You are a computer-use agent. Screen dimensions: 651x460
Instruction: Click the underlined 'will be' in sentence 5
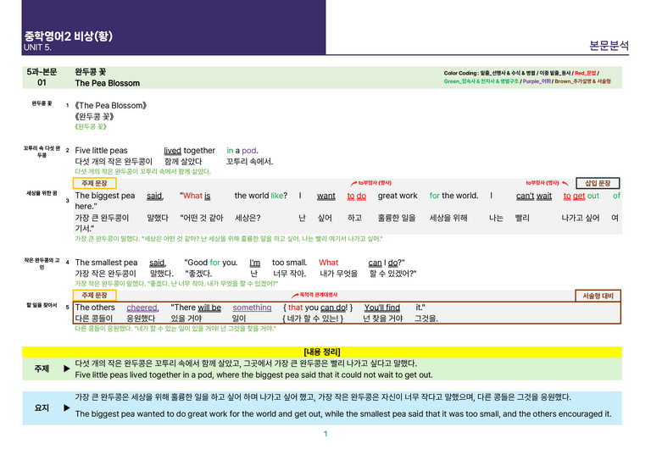pos(209,308)
